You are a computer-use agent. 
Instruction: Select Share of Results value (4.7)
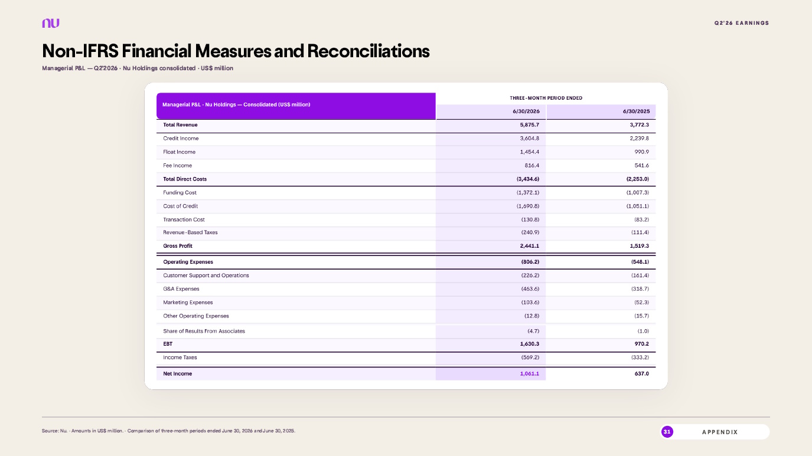pyautogui.click(x=533, y=332)
